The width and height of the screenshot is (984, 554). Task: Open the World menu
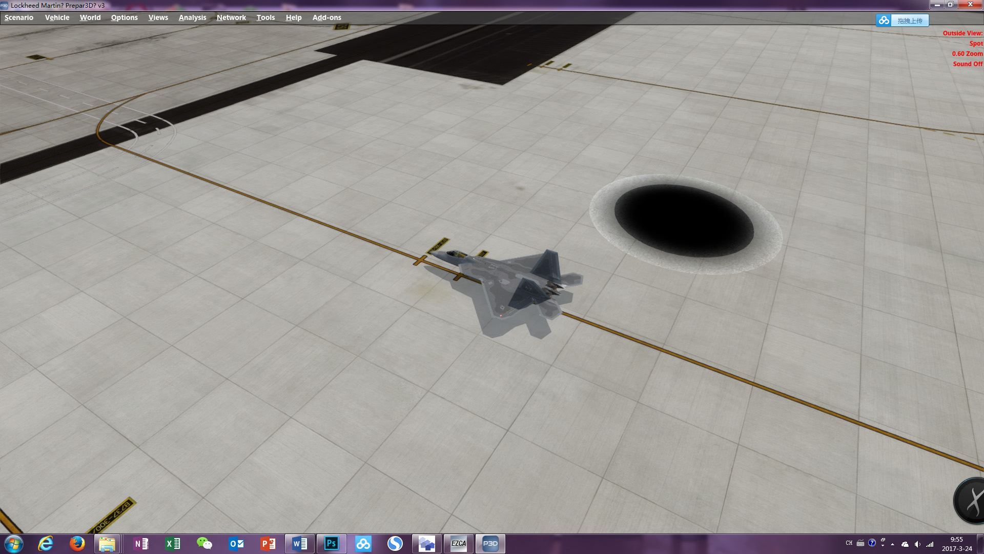[x=90, y=17]
